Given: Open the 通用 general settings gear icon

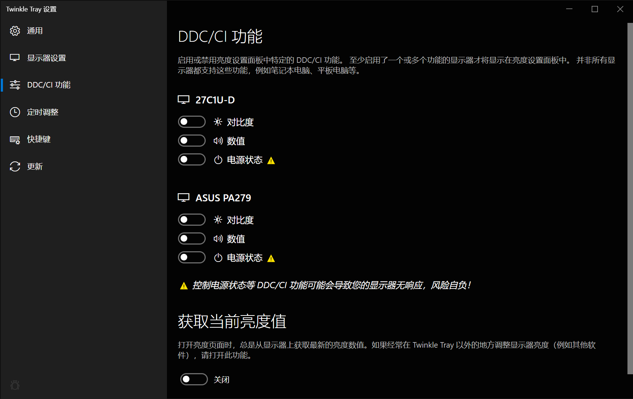Looking at the screenshot, I should point(15,31).
